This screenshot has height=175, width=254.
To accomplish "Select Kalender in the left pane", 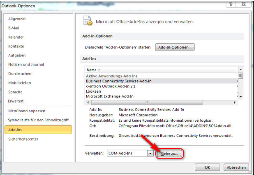I will [x=16, y=37].
